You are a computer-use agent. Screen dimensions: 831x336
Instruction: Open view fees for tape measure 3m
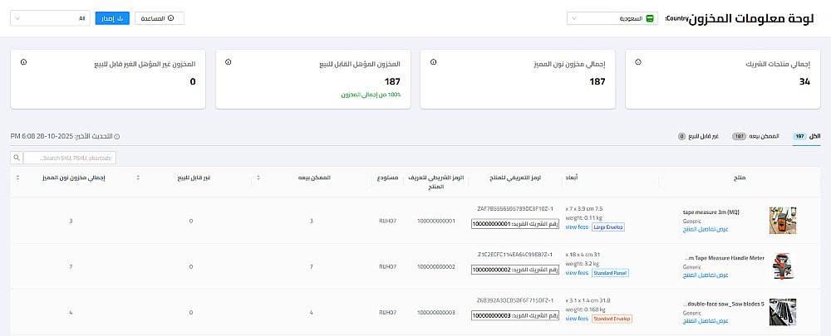[x=576, y=226]
